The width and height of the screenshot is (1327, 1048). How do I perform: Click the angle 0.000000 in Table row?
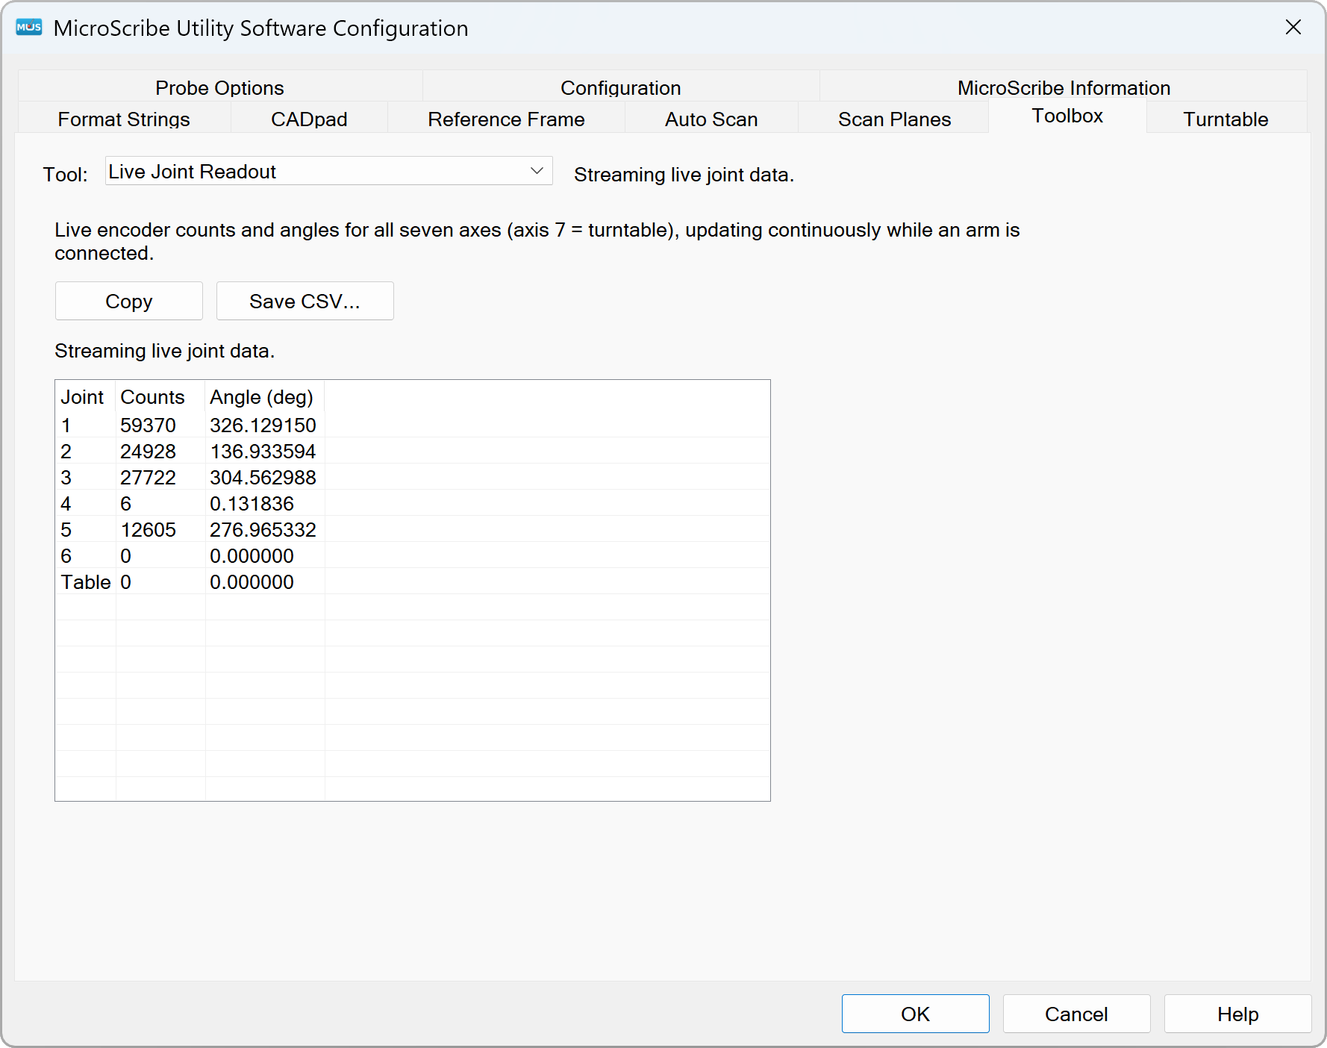(x=252, y=581)
